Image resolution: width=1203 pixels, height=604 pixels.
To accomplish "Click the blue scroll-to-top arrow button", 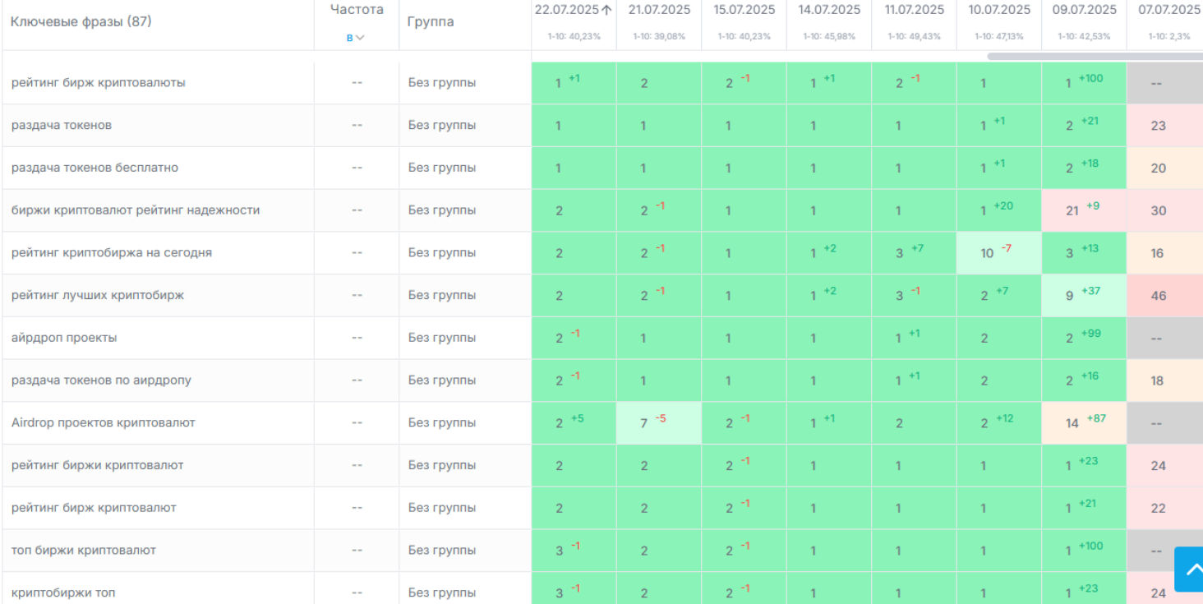I will [x=1189, y=569].
